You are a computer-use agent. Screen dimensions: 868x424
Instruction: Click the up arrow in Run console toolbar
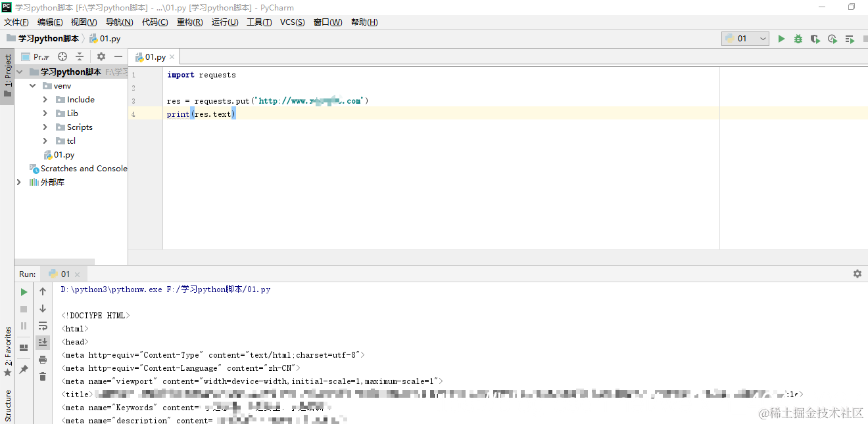coord(43,291)
